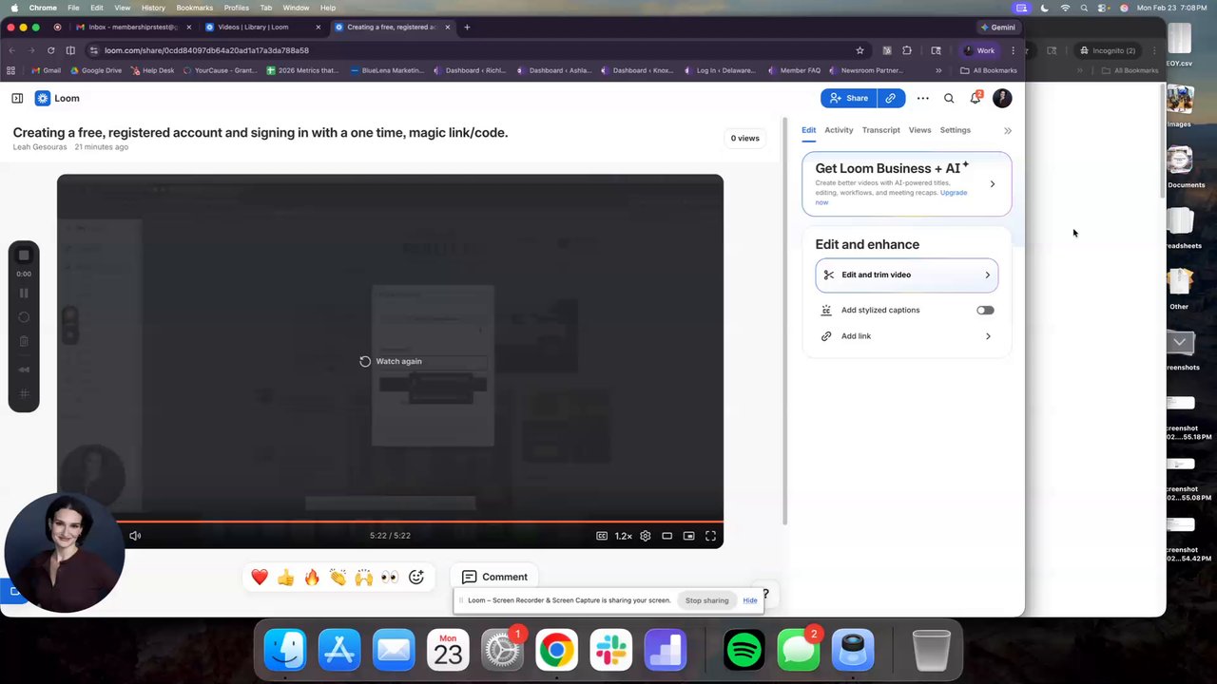Open the History menu in the menu bar
This screenshot has width=1217, height=684.
pos(153,8)
